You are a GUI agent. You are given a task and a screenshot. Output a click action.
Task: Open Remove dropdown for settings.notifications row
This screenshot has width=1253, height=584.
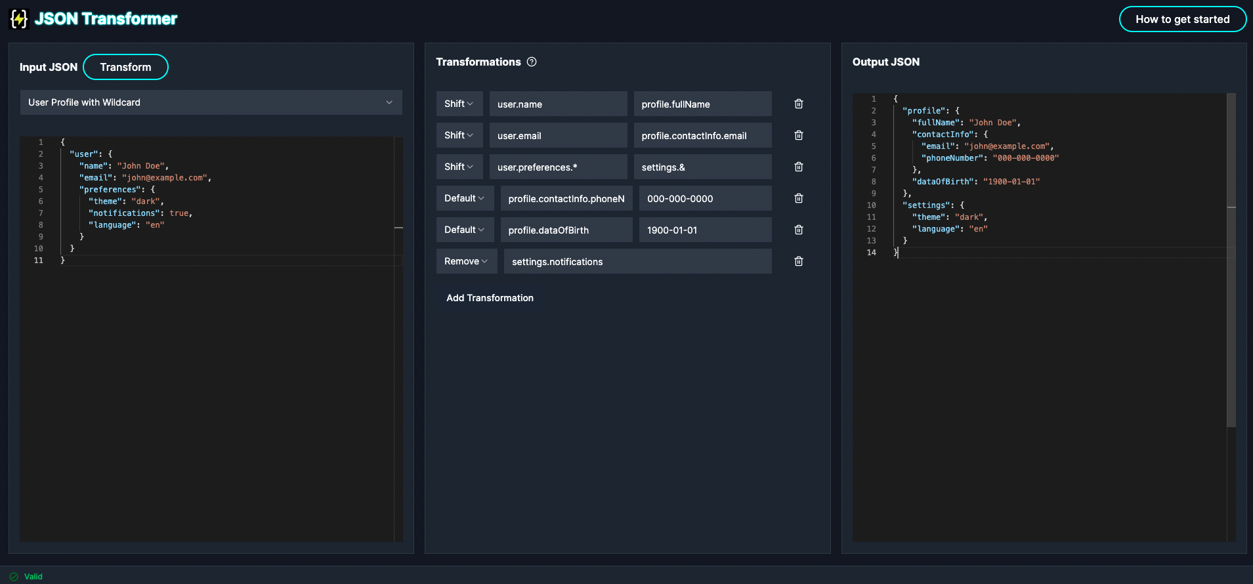(467, 261)
